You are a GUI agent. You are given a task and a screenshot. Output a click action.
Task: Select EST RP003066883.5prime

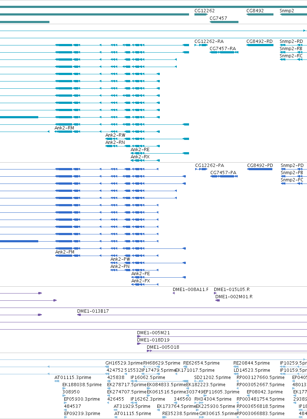(261, 413)
